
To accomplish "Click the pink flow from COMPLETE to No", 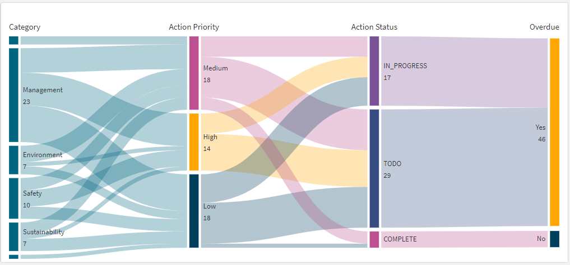I will pos(465,239).
